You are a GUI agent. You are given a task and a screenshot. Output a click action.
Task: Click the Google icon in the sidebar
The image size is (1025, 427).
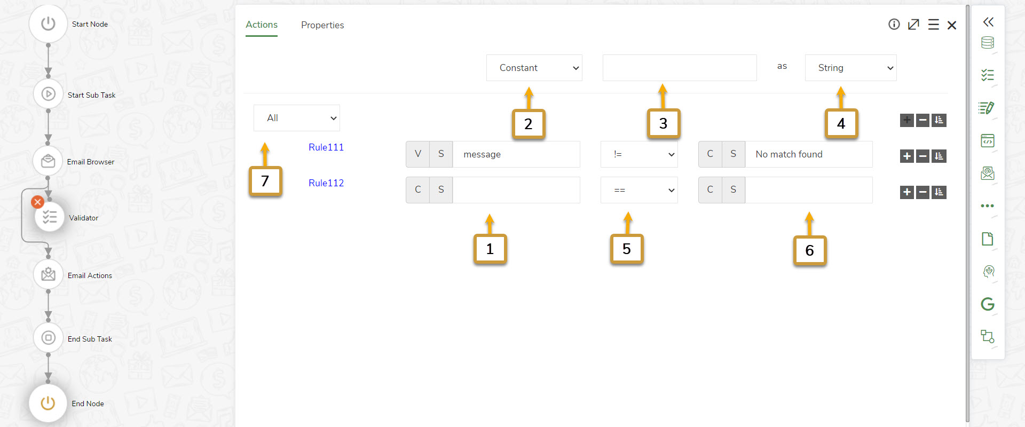988,304
